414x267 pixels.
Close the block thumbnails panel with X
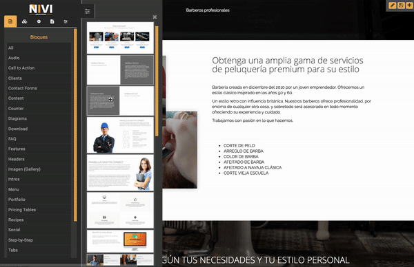click(x=155, y=17)
